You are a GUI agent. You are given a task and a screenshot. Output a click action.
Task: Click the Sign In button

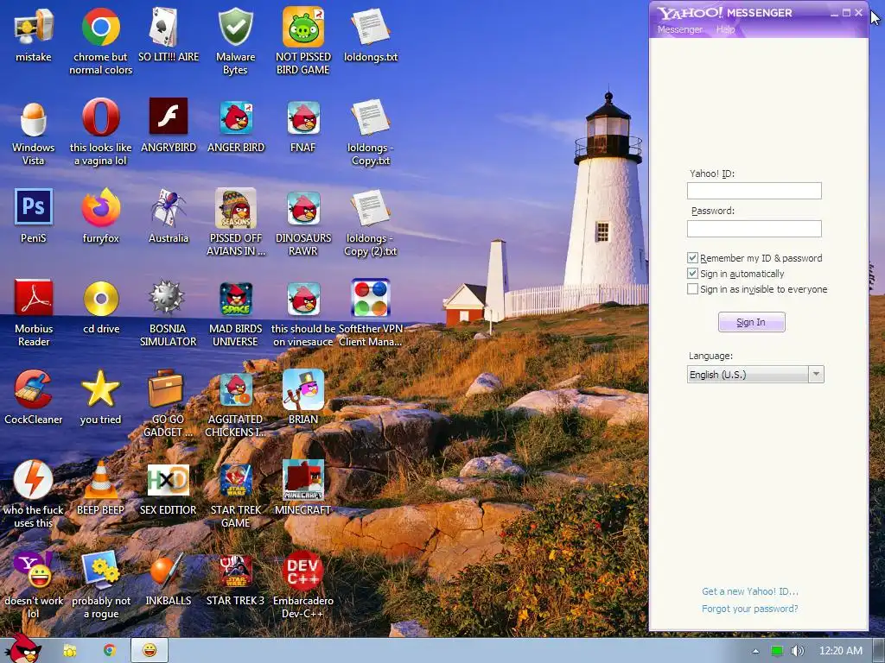coord(751,322)
